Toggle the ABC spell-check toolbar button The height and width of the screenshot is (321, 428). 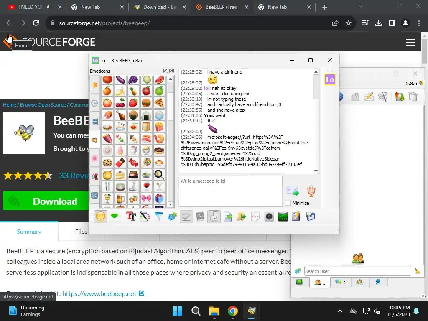point(186,217)
